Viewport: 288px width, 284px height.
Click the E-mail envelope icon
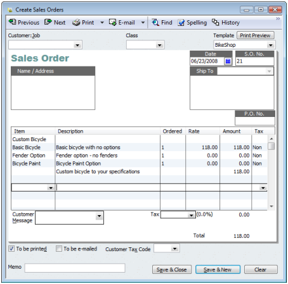click(x=112, y=22)
